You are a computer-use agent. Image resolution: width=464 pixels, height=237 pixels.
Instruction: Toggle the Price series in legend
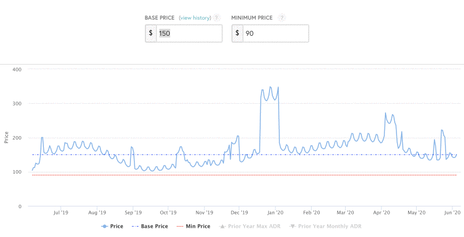pyautogui.click(x=112, y=227)
